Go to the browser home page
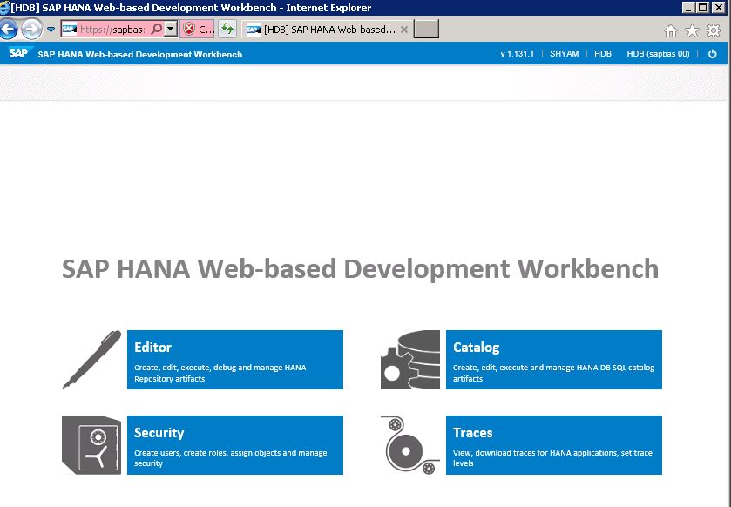Image resolution: width=731 pixels, height=507 pixels. pyautogui.click(x=670, y=30)
